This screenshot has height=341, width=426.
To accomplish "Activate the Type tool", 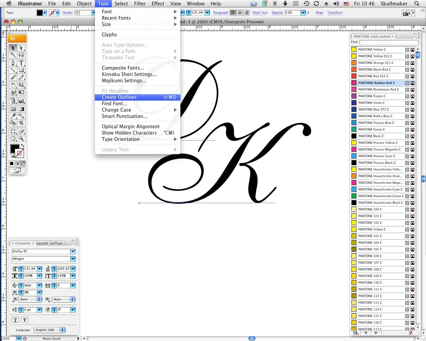I will [x=21, y=63].
